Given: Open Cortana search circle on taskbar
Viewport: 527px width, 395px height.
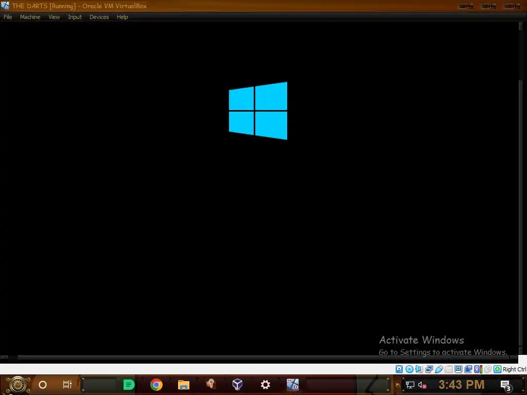Looking at the screenshot, I should click(43, 385).
